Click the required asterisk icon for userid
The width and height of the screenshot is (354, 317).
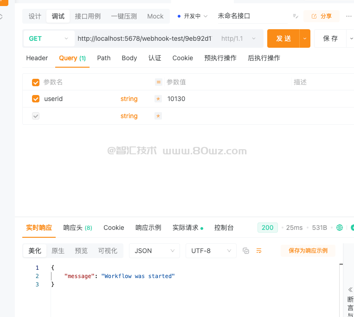[x=158, y=99]
